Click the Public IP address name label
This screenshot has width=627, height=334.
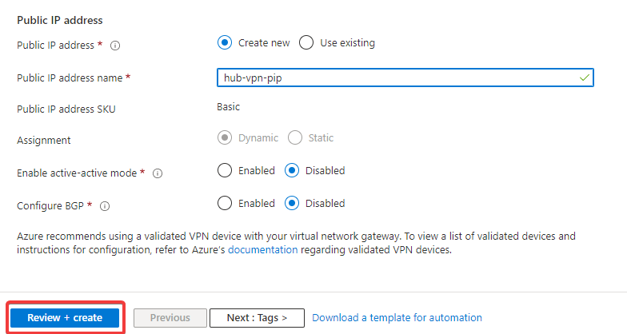pyautogui.click(x=70, y=78)
